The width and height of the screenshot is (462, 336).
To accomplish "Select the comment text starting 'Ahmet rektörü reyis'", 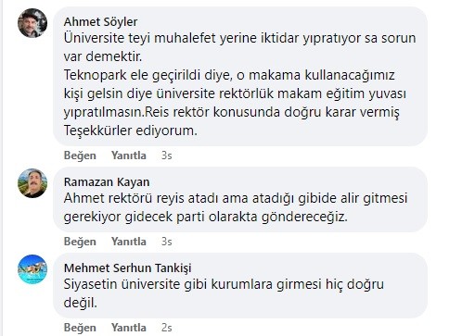I will coord(236,207).
